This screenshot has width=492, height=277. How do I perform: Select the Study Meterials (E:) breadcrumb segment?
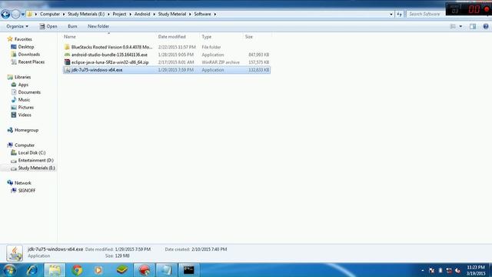[x=86, y=14]
